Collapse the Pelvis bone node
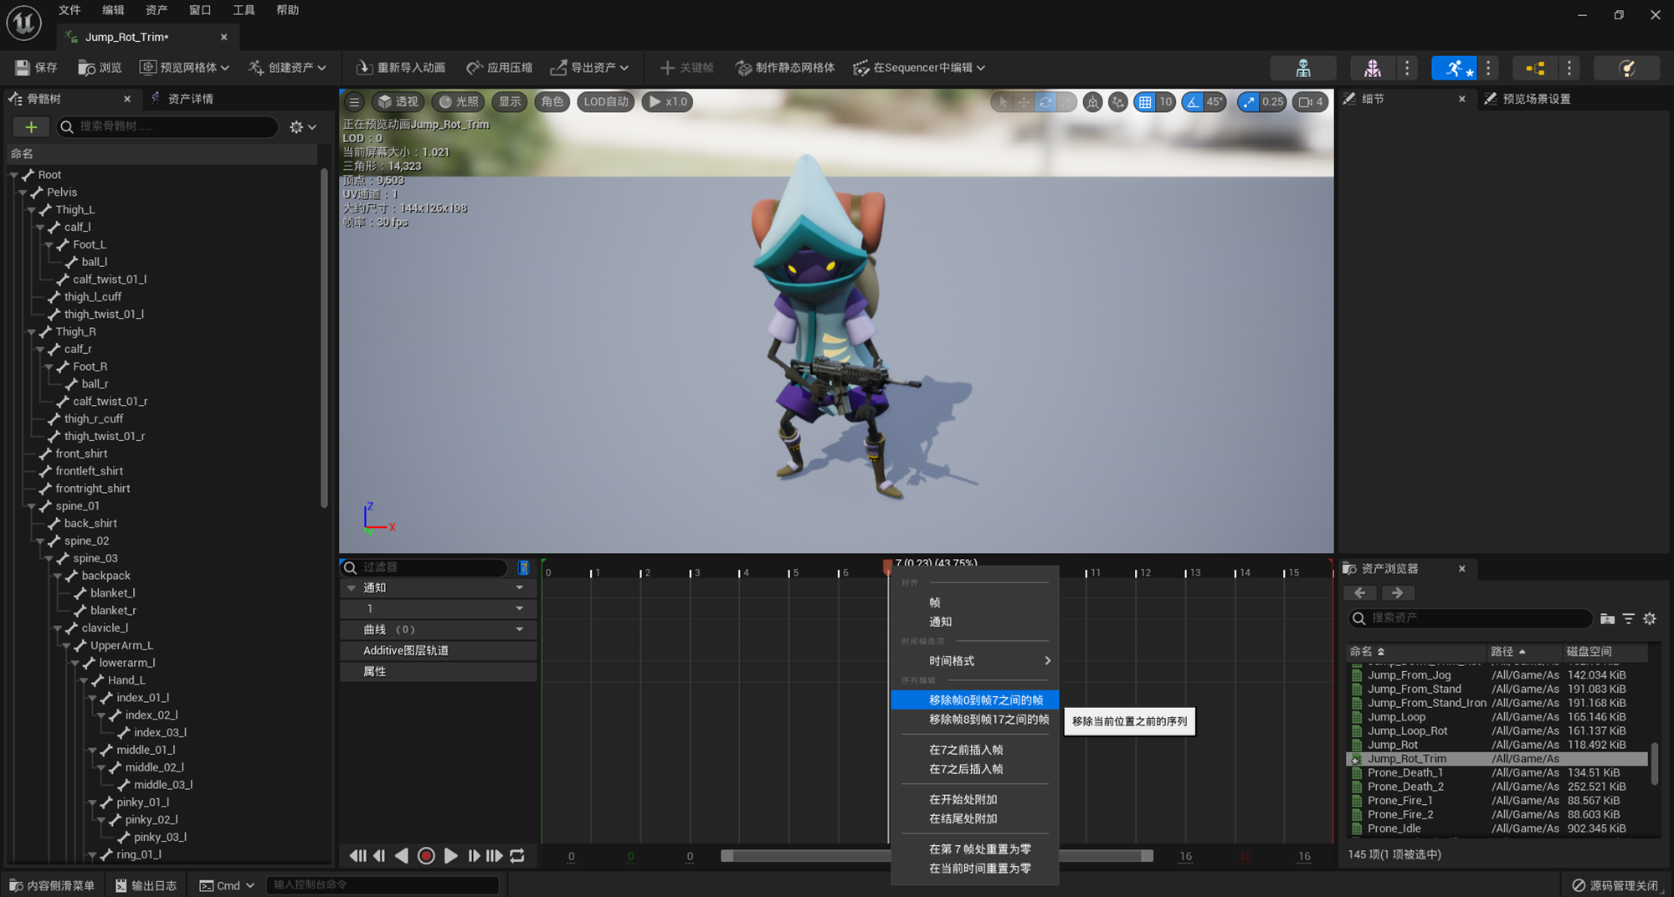Image resolution: width=1674 pixels, height=897 pixels. tap(23, 192)
